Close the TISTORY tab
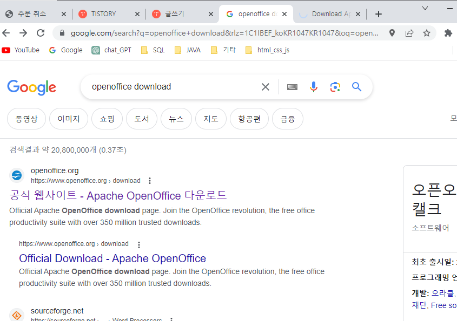The image size is (457, 321). 137,14
